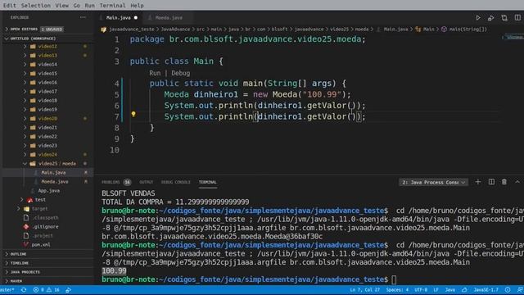The image size is (524, 295).
Task: Run the Java file with play icon
Action: point(478,18)
